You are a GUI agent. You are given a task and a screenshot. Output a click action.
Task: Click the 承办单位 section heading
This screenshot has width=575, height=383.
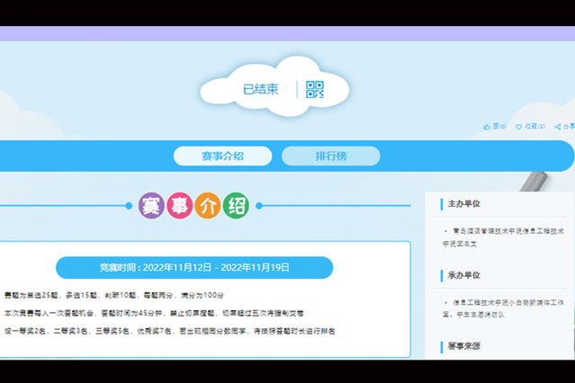pos(464,275)
